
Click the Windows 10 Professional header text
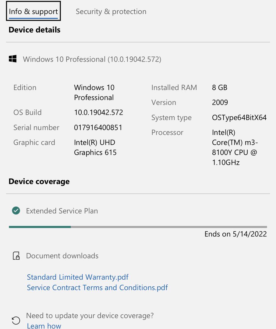92,59
